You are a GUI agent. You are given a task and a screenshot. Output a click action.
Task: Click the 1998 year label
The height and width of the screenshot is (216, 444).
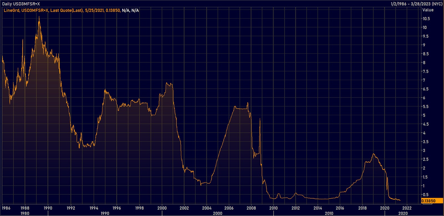[x=139, y=208]
